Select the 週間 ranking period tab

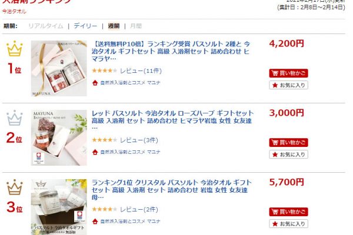pos(114,26)
